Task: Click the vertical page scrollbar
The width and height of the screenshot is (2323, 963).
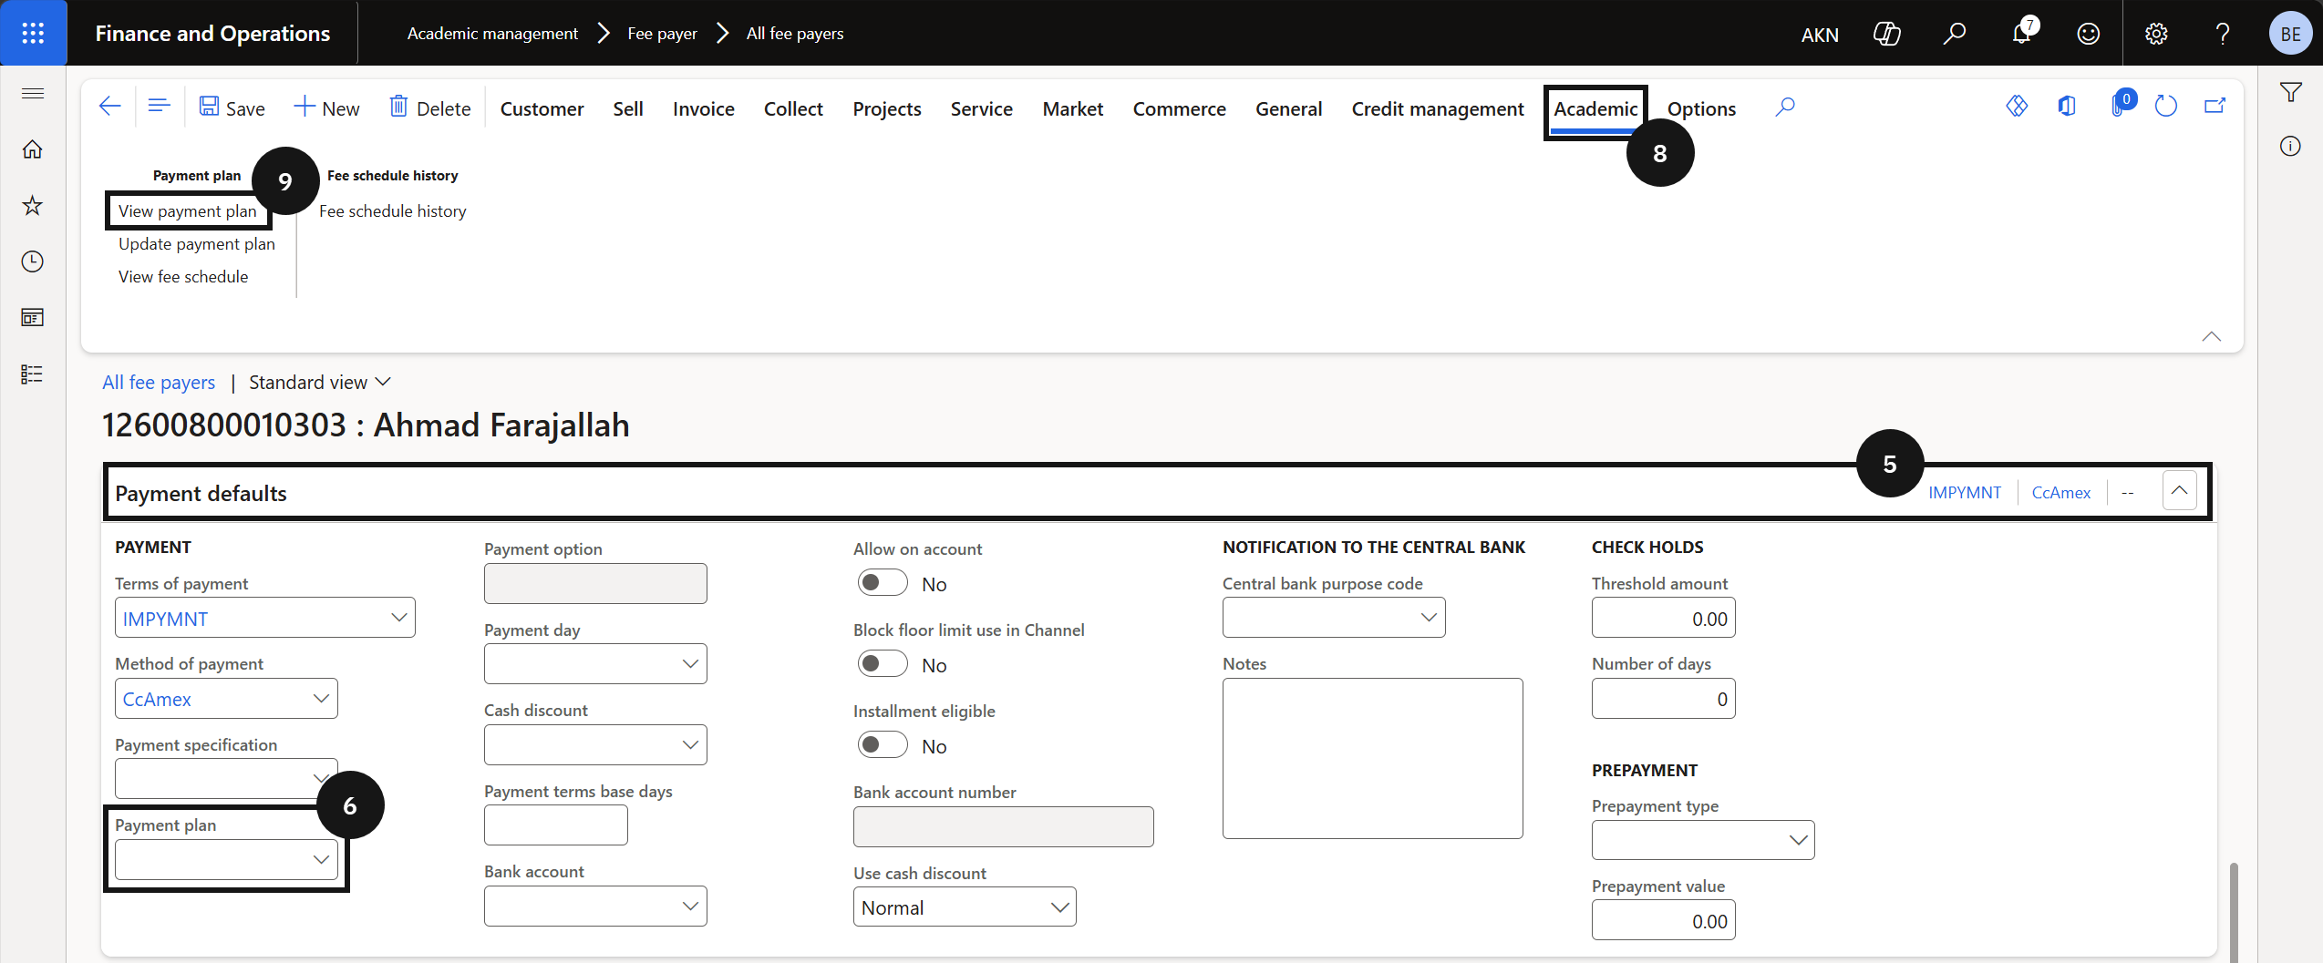Action: [x=2233, y=911]
